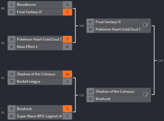Click score 4 beside Bloodborne
This screenshot has width=164, height=121.
67,5
